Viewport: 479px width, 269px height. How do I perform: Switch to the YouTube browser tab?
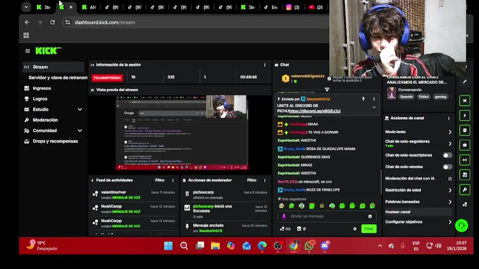pyautogui.click(x=316, y=7)
